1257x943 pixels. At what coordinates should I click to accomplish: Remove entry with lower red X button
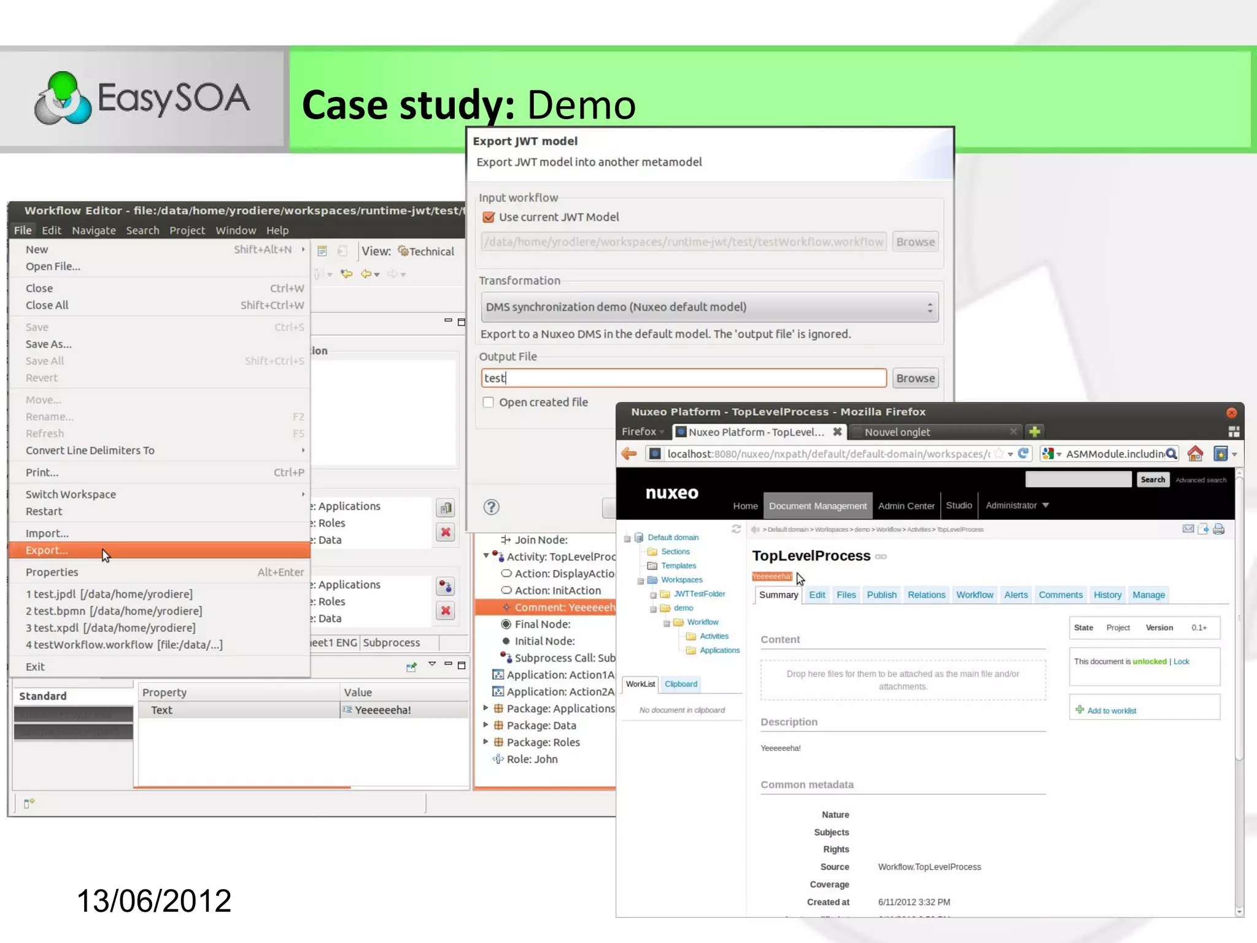coord(446,611)
